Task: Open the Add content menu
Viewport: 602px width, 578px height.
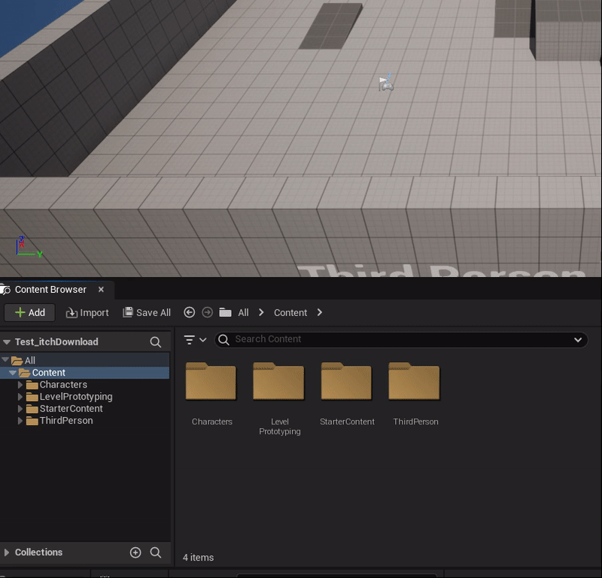Action: [29, 312]
